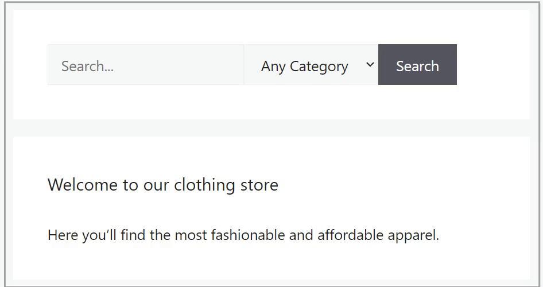Viewport: 543px width, 287px height.
Task: Focus the 'Search...' placeholder text
Action: (x=87, y=66)
